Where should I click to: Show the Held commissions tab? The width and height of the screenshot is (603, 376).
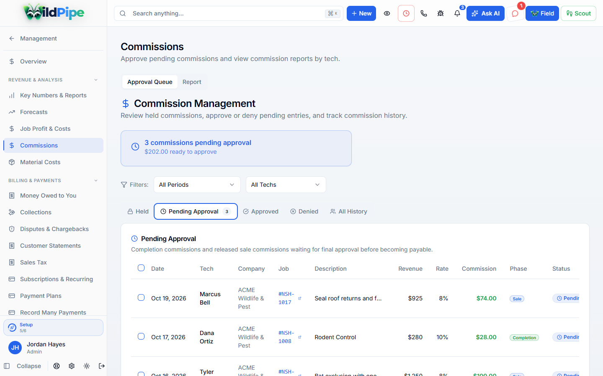point(138,211)
